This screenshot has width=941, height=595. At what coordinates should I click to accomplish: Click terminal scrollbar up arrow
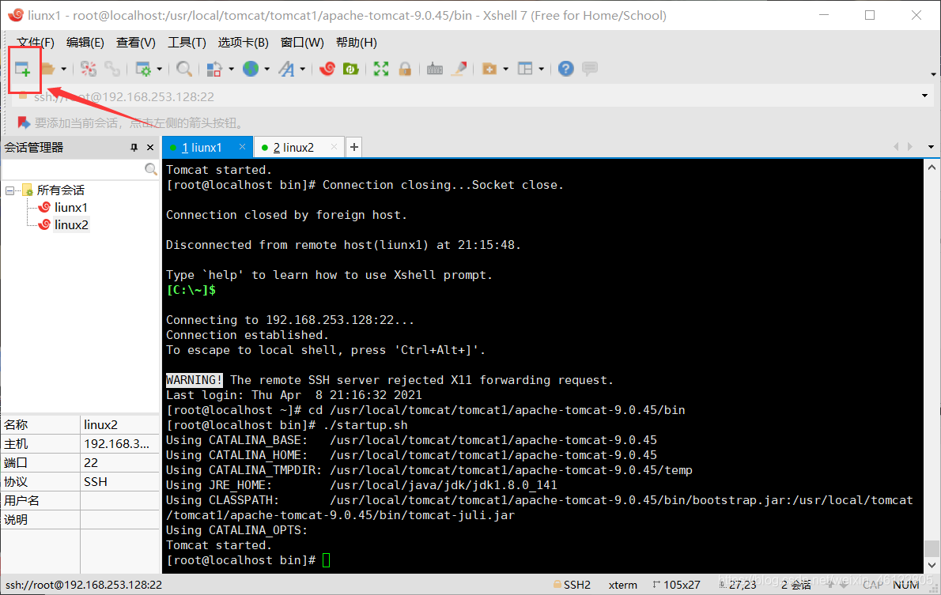pos(932,168)
